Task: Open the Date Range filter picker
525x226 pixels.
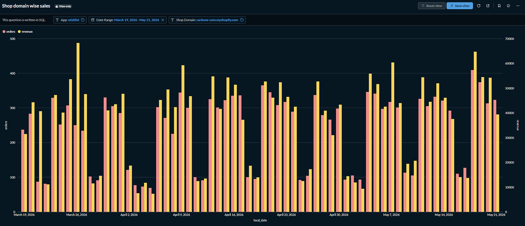Action: (128, 20)
